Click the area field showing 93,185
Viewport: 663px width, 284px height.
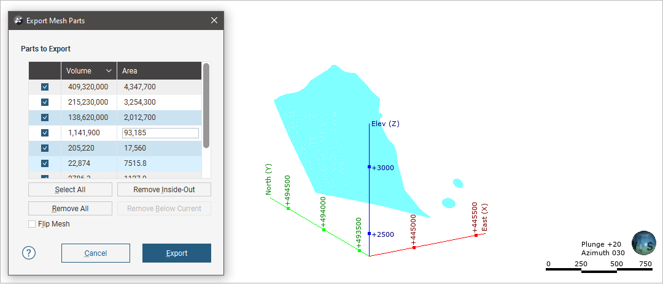pos(160,133)
